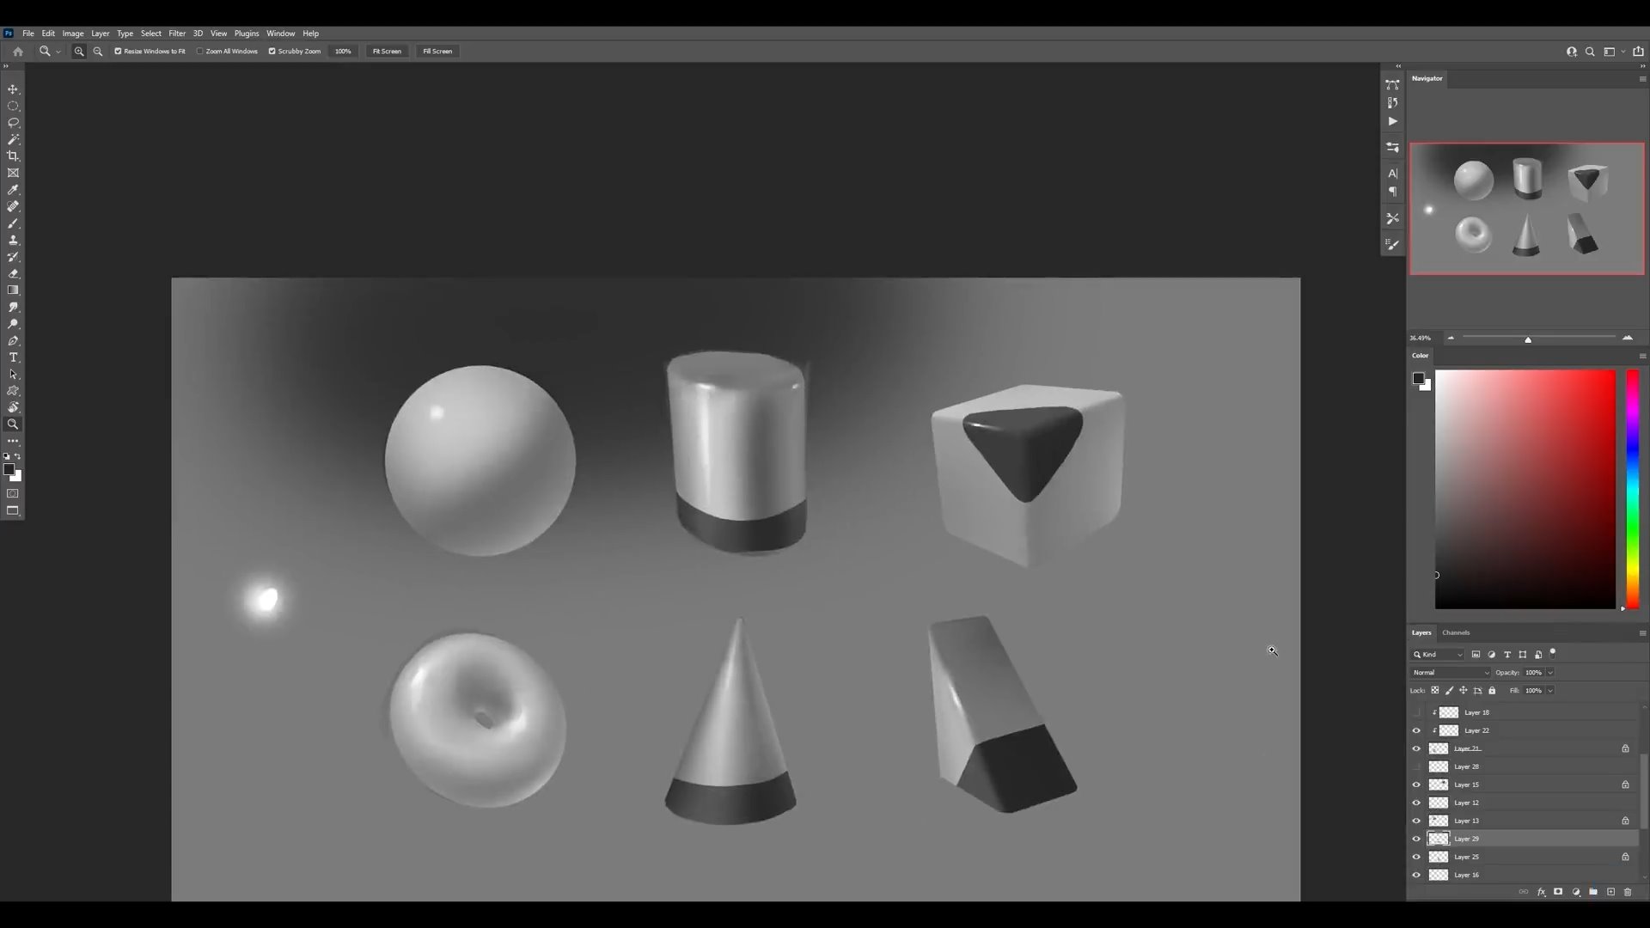Select the Lasso tool
The width and height of the screenshot is (1650, 928).
tap(13, 123)
